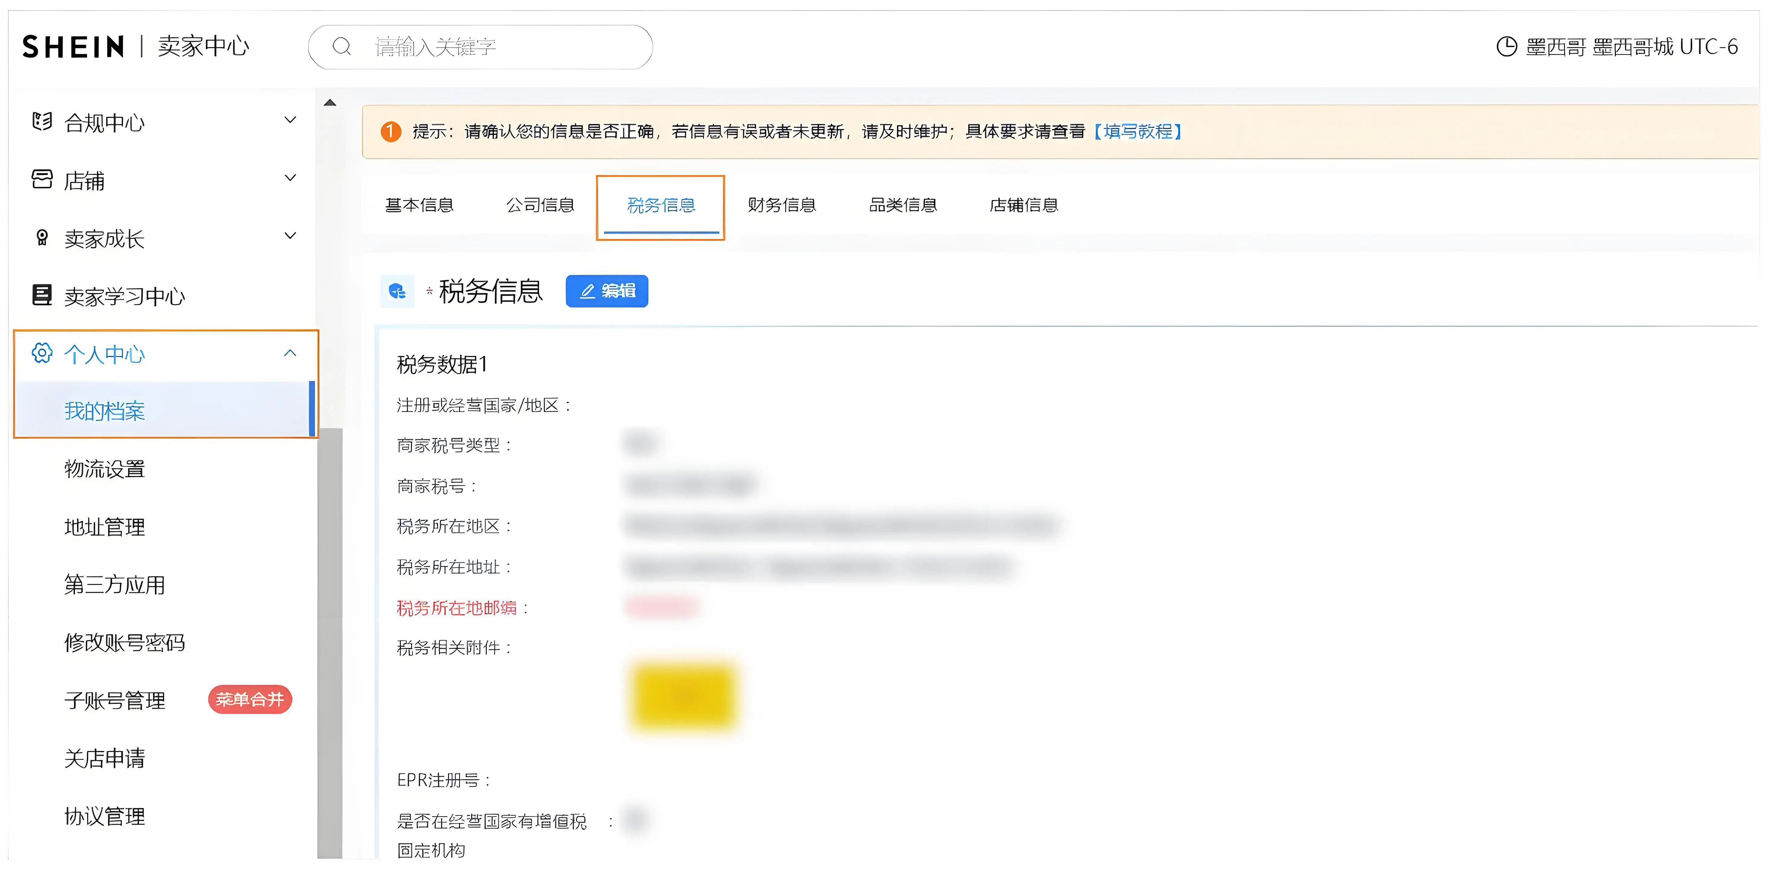The image size is (1768, 869).
Task: Open the 店铺信息 tab
Action: (1024, 205)
